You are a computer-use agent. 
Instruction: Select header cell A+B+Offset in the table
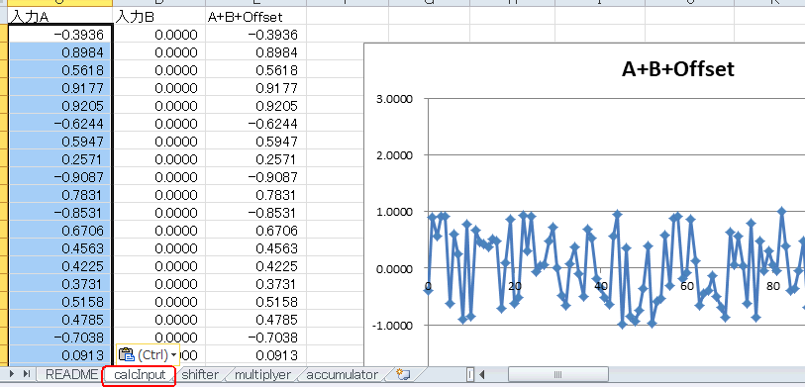(255, 18)
